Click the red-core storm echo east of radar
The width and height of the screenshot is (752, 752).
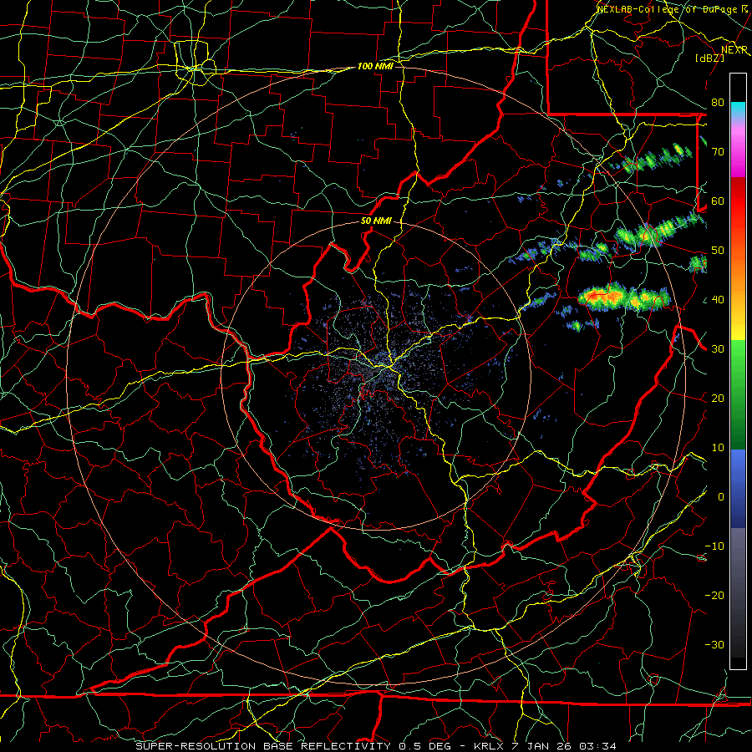pos(623,297)
